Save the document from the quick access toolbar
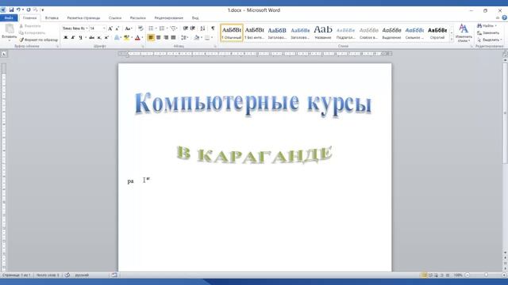Screen dimensions: 508x285 tap(11, 10)
